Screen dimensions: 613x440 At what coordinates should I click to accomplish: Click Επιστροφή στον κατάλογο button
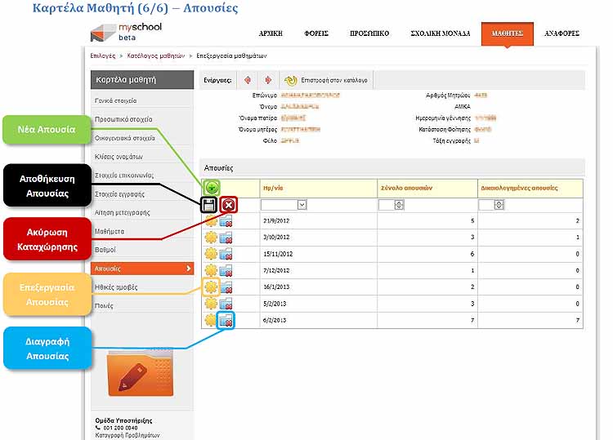[x=325, y=80]
